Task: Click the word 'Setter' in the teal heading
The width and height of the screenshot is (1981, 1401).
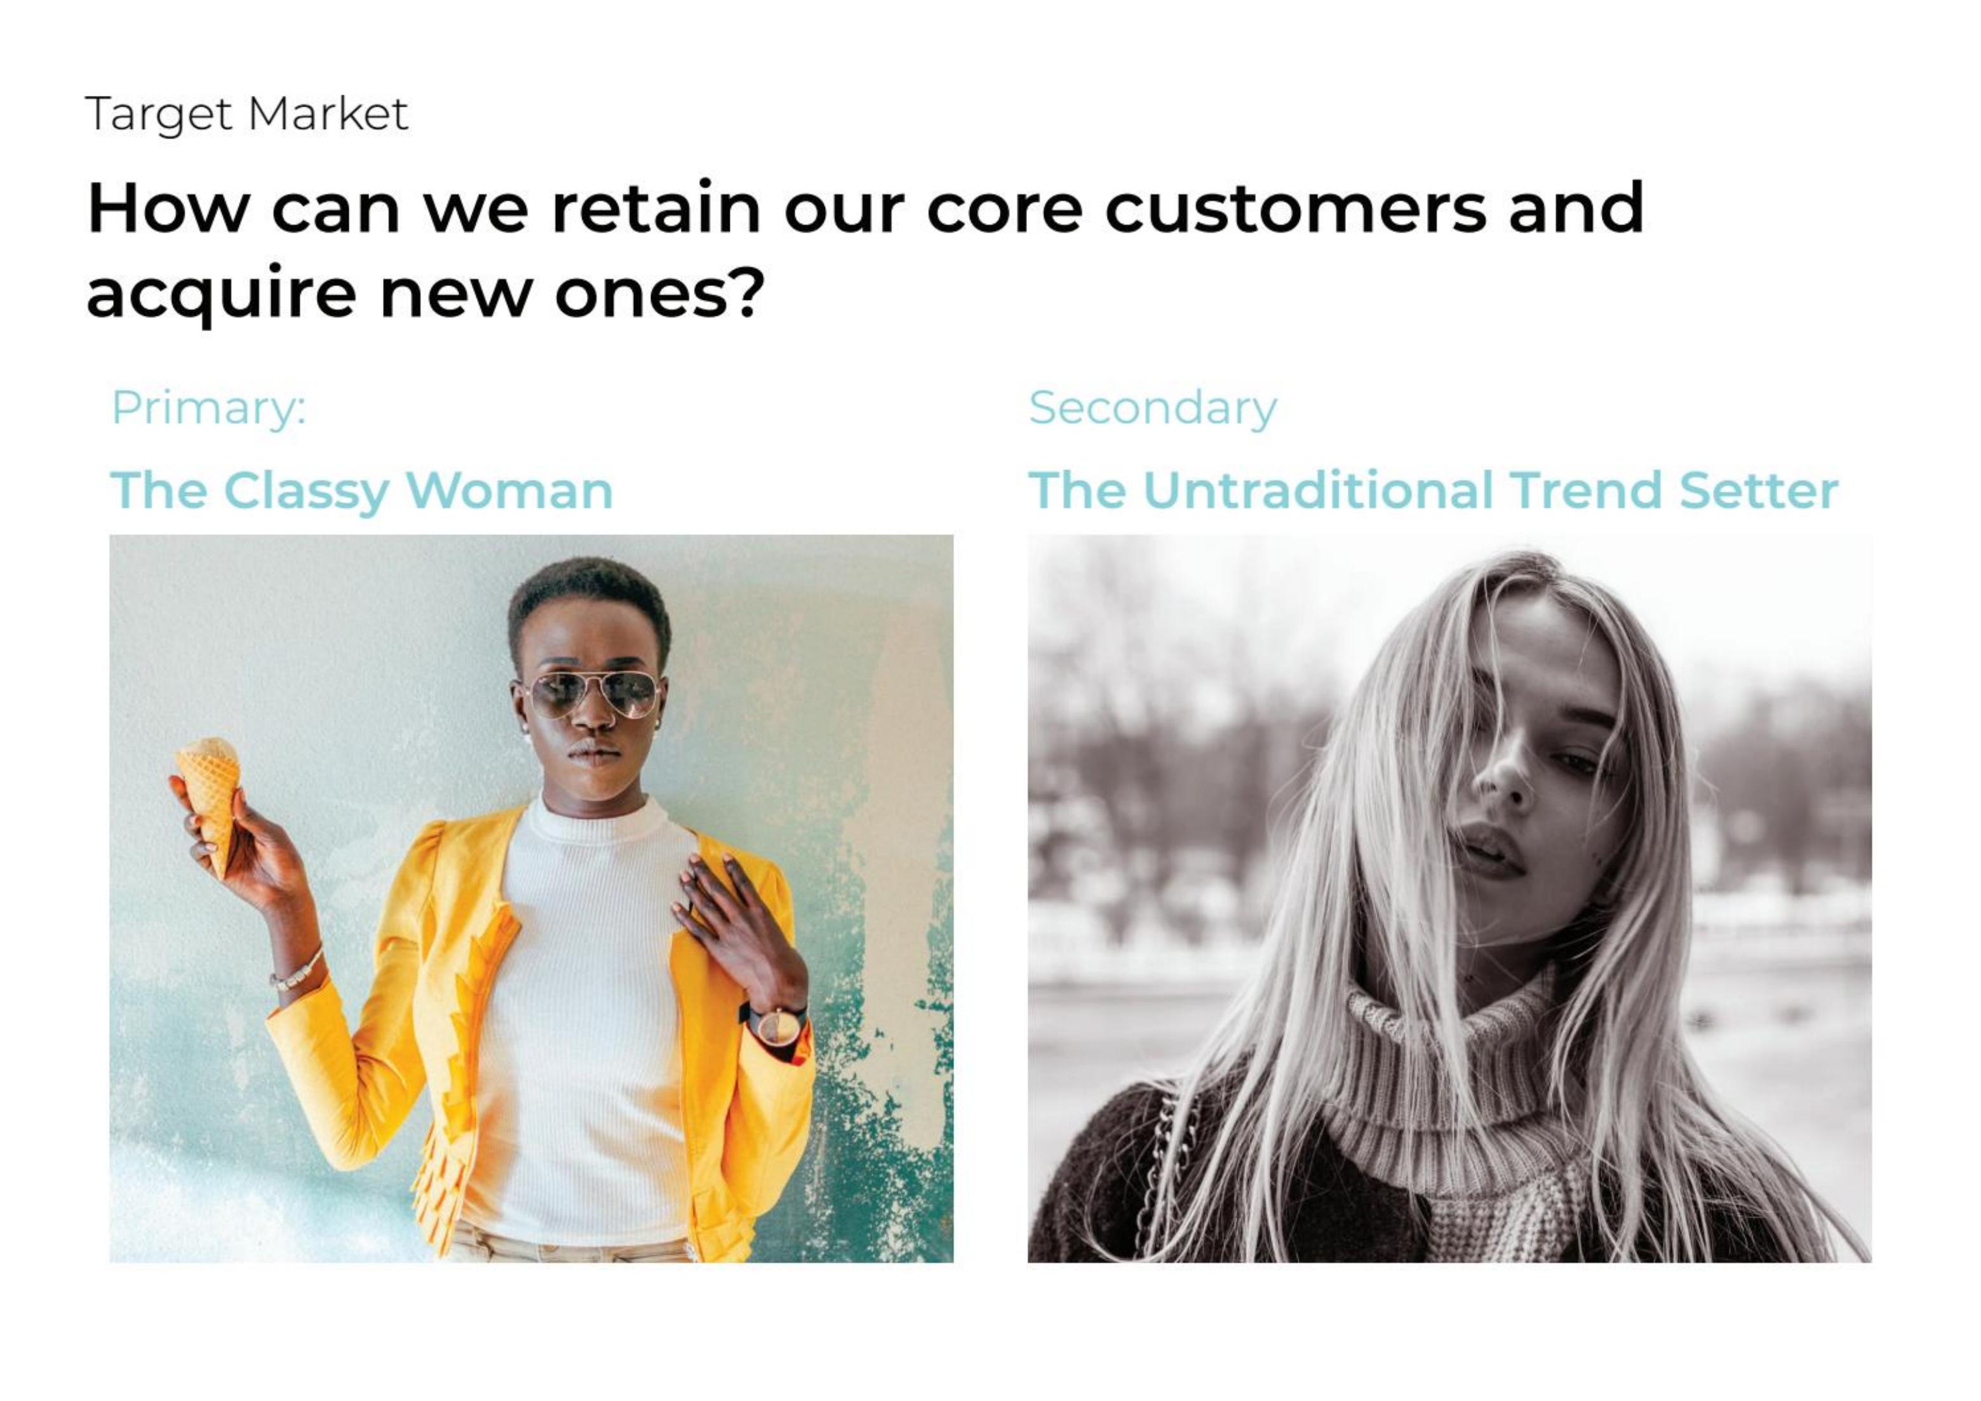Action: (1759, 491)
